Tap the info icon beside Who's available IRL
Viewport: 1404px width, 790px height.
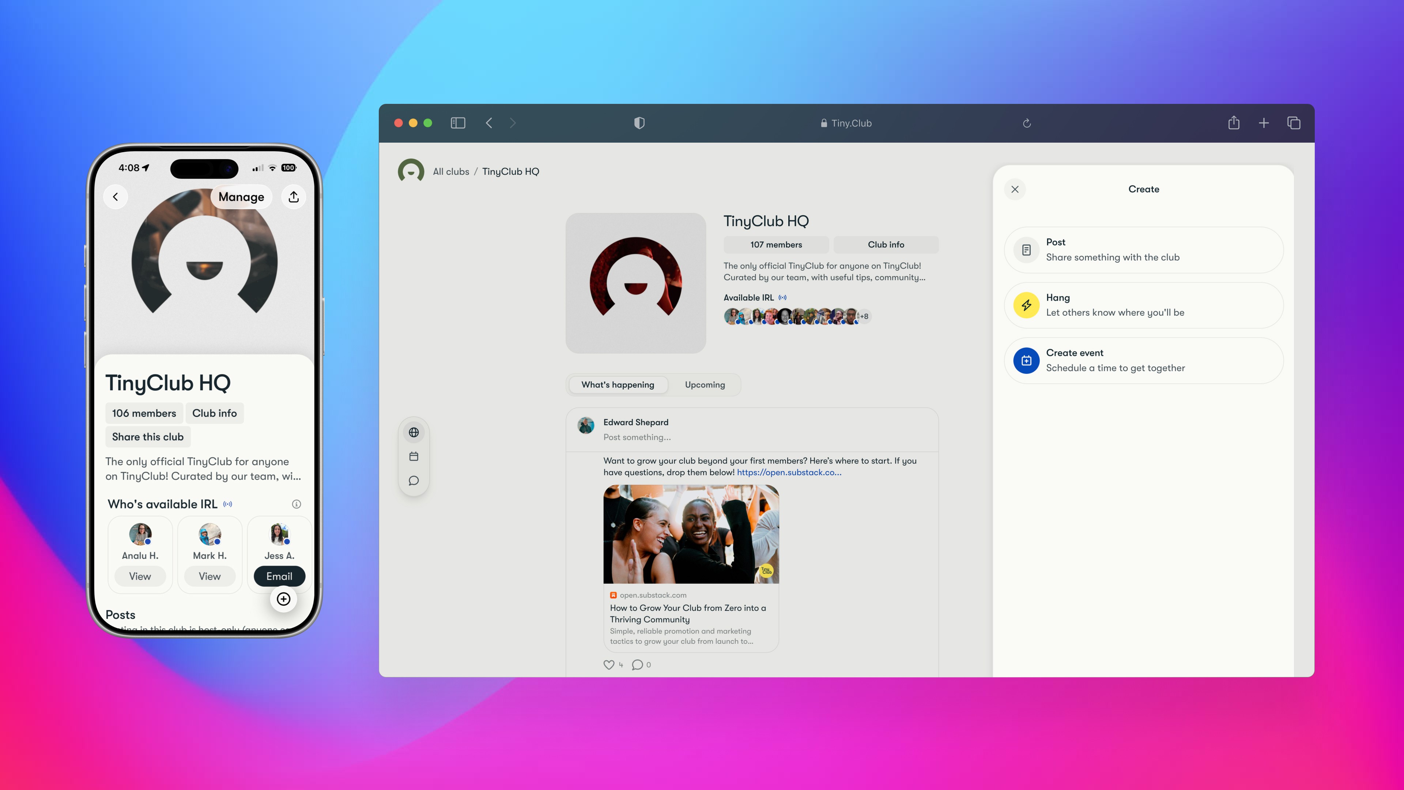[x=297, y=504]
